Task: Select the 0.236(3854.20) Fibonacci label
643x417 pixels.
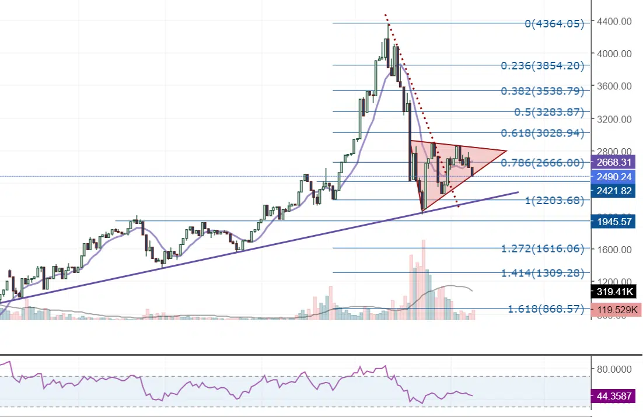Action: pos(543,66)
